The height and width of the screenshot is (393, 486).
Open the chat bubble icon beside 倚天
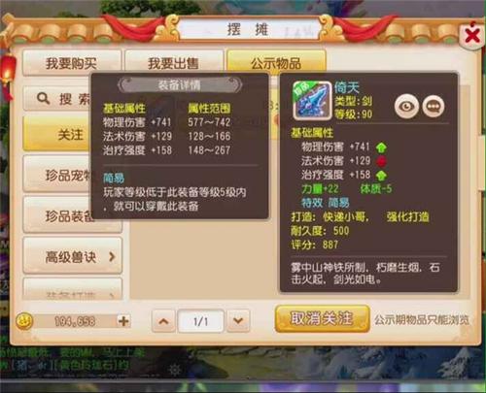pyautogui.click(x=434, y=107)
